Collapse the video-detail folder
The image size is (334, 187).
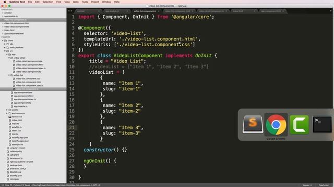click(9, 58)
